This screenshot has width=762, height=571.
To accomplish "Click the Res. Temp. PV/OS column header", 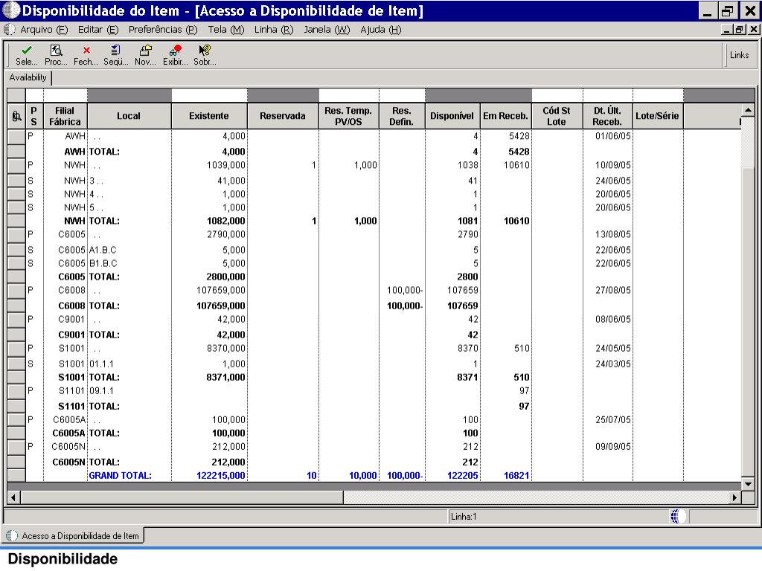I will pyautogui.click(x=348, y=116).
